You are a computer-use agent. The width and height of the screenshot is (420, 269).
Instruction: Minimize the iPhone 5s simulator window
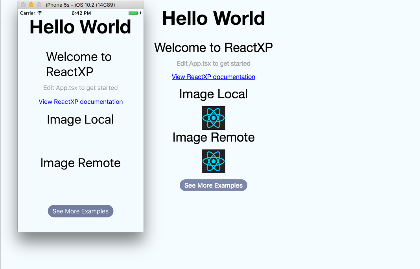(x=31, y=5)
